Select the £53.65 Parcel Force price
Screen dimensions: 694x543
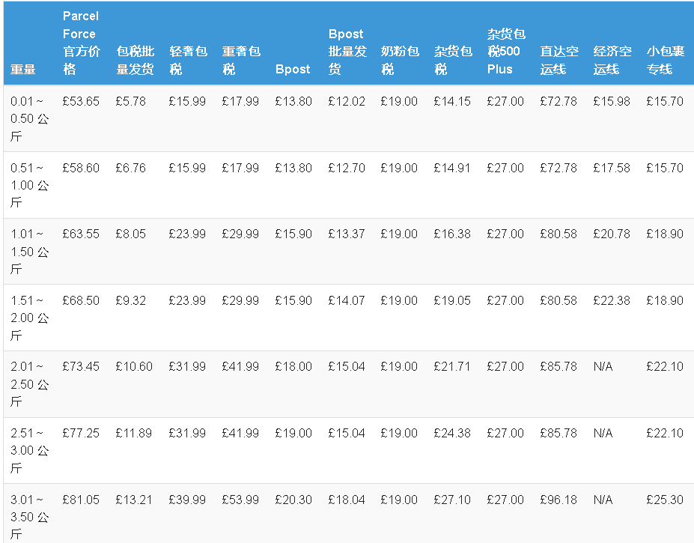click(x=81, y=101)
